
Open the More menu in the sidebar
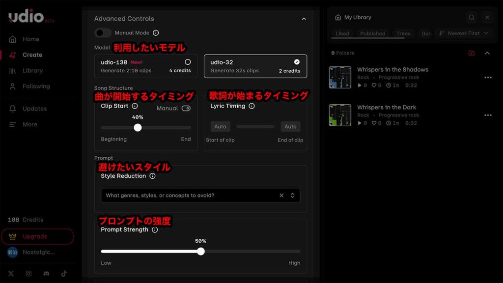point(30,124)
